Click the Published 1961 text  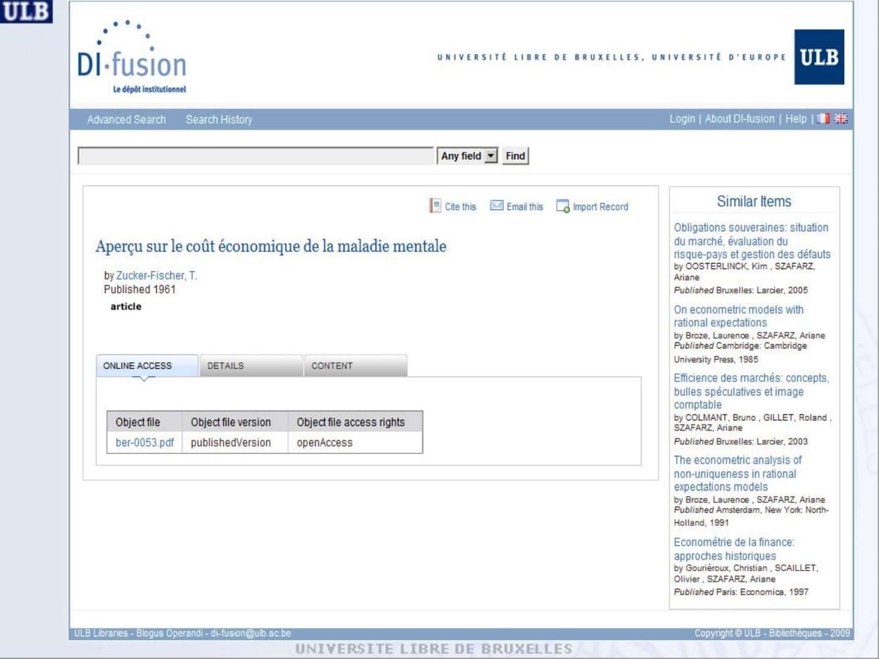[x=140, y=289]
